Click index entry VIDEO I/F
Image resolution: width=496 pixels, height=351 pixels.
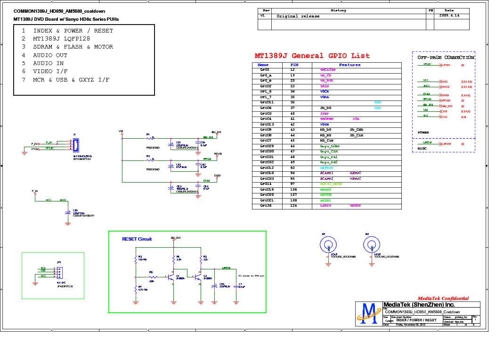(50, 71)
